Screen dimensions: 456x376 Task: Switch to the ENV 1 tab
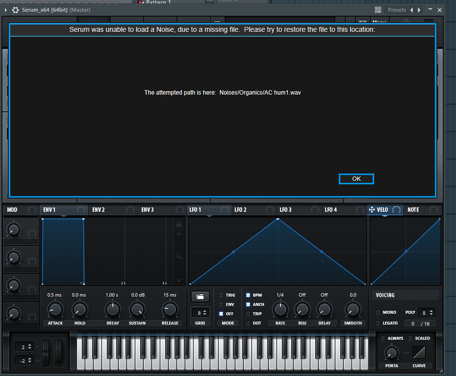pyautogui.click(x=64, y=210)
